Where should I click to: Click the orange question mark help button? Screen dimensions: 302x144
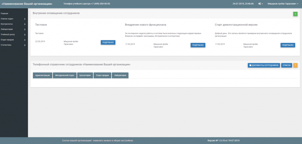pyautogui.click(x=296, y=65)
